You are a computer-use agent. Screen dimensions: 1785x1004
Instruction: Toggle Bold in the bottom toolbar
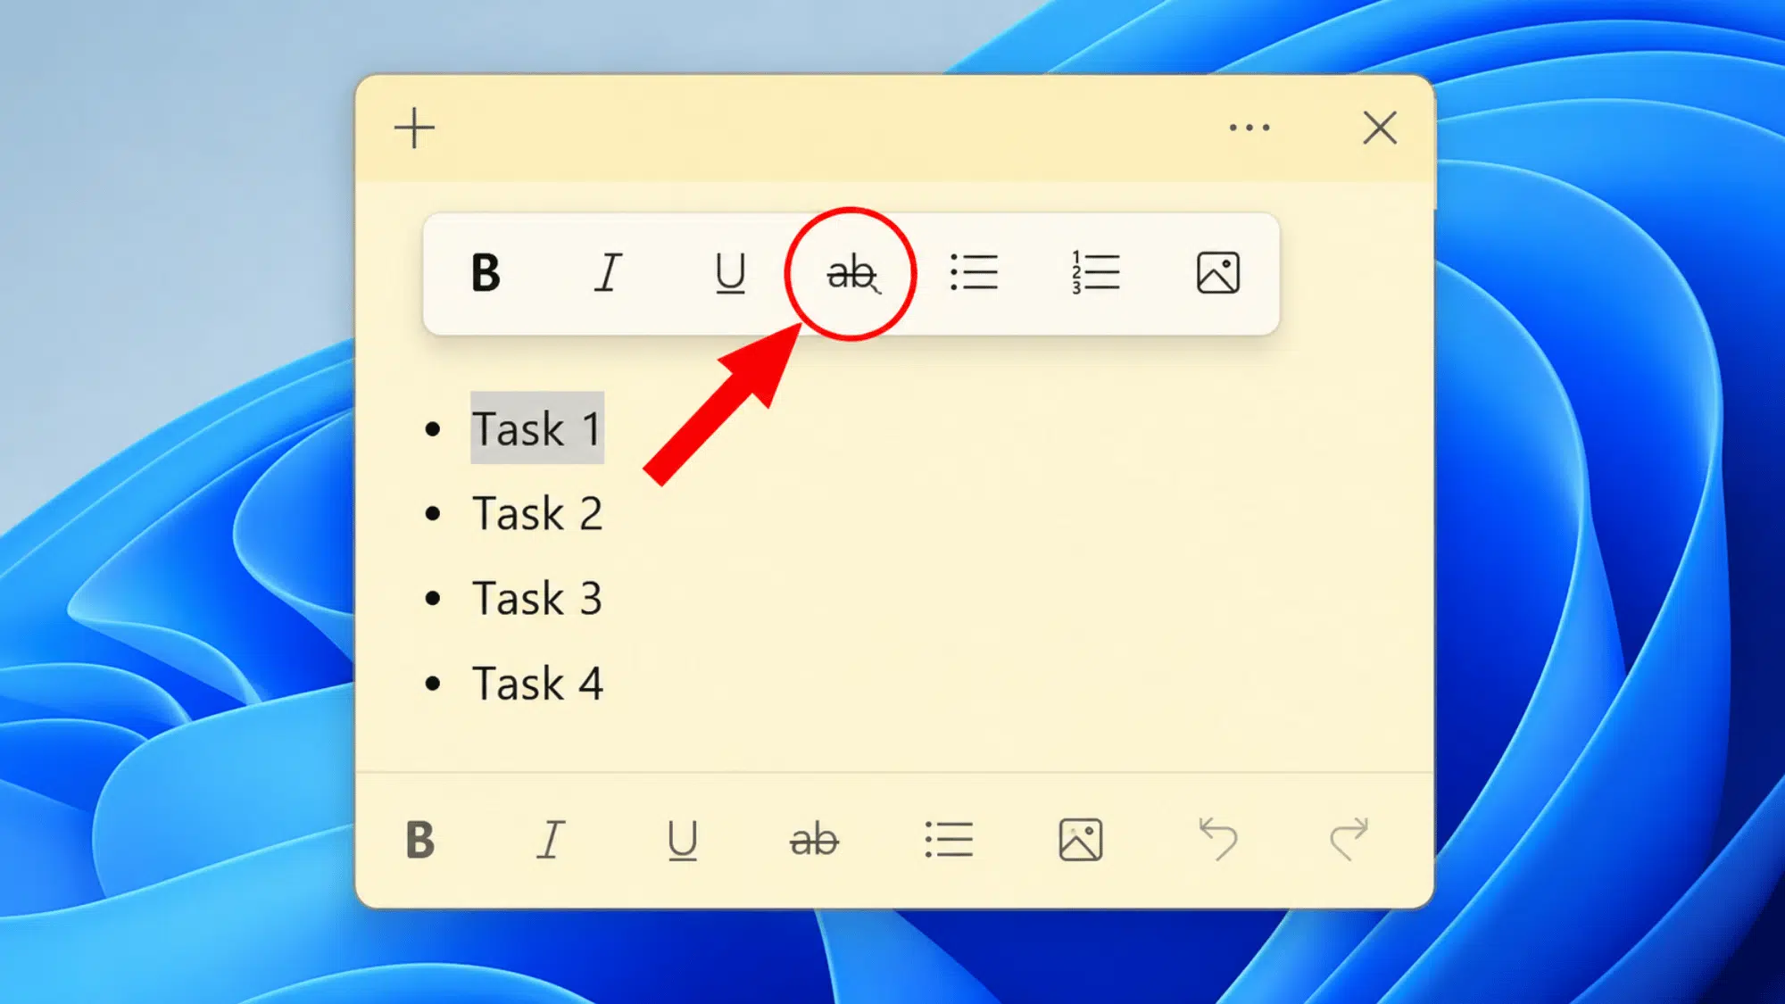tap(419, 840)
